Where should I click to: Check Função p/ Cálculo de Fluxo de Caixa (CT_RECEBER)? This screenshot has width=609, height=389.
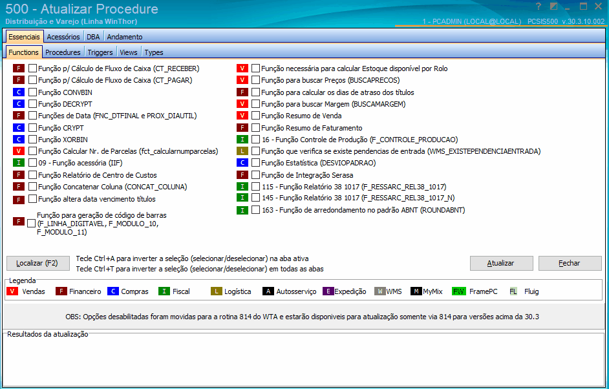pos(32,68)
